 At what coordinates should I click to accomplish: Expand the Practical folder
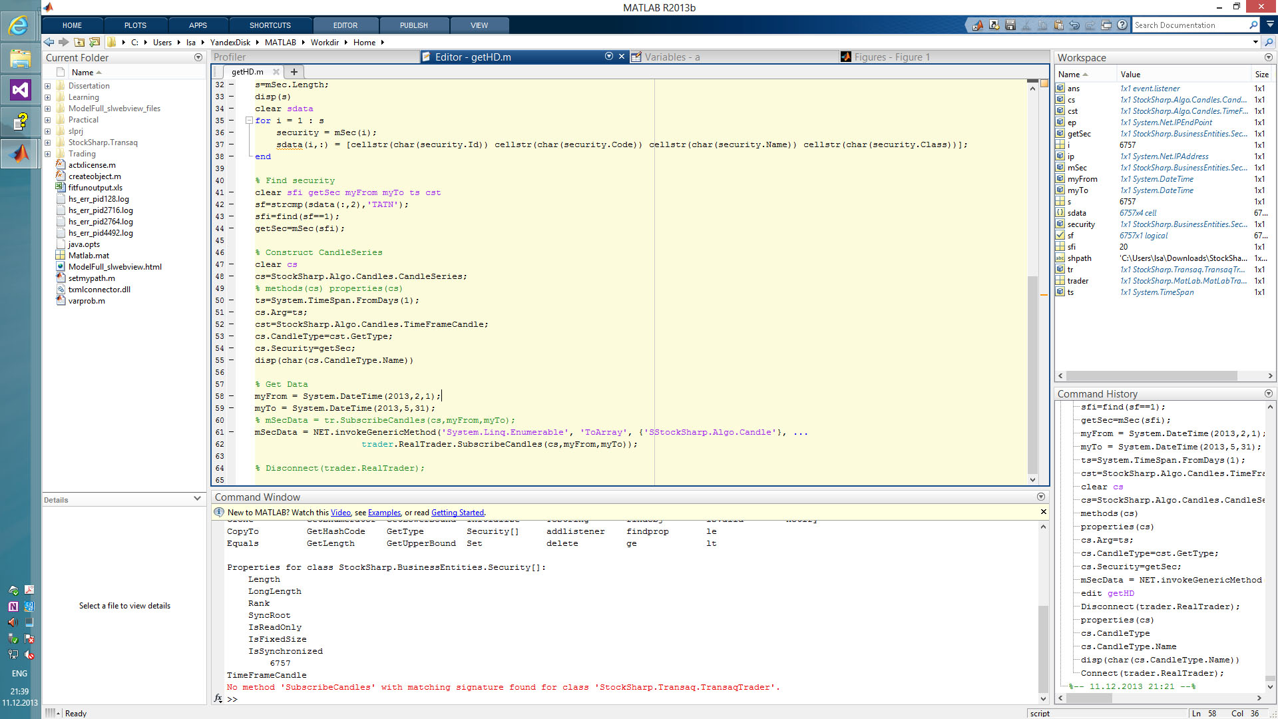47,120
